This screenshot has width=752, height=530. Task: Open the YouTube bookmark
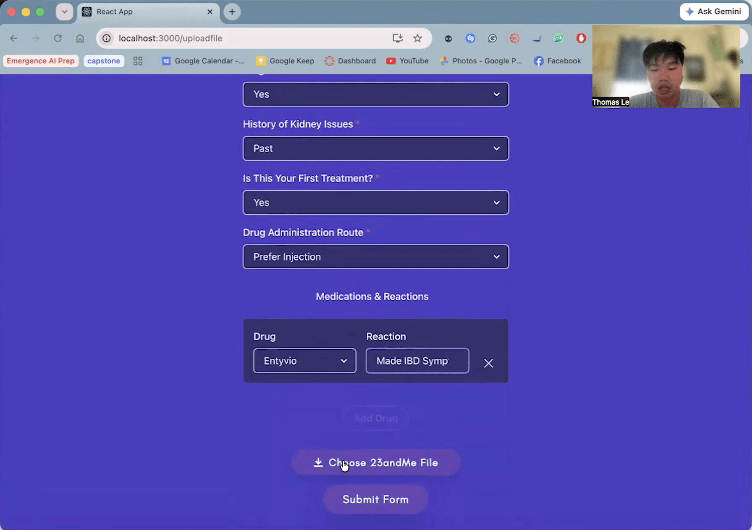pyautogui.click(x=408, y=61)
